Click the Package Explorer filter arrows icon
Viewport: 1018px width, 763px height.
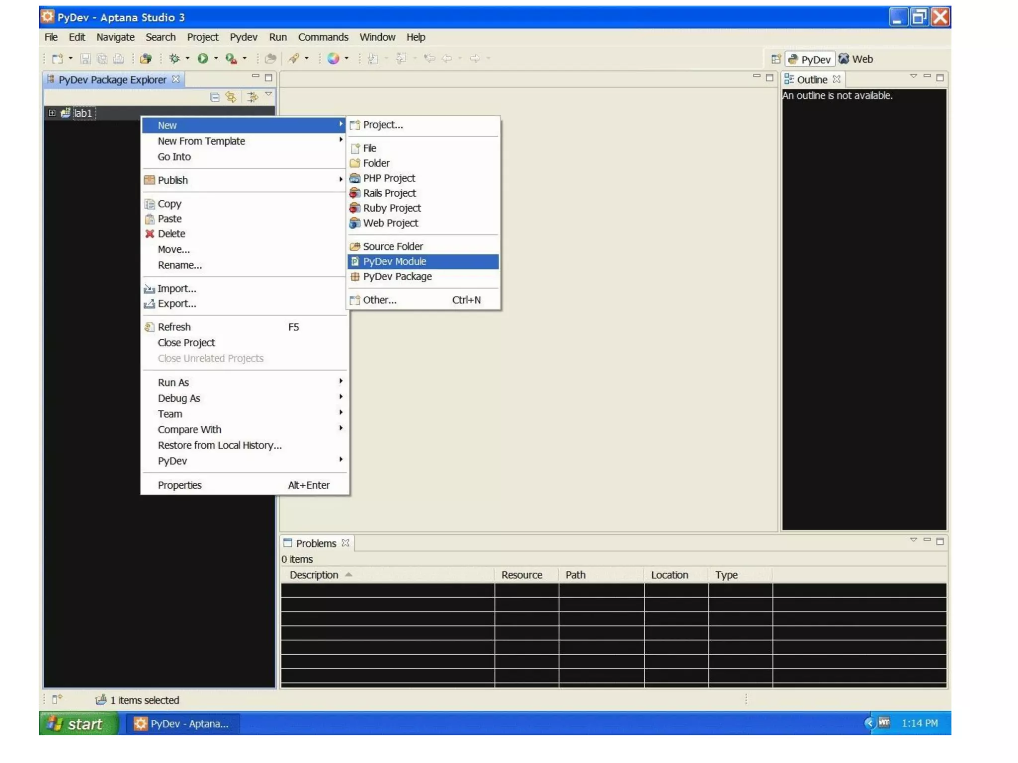(253, 97)
